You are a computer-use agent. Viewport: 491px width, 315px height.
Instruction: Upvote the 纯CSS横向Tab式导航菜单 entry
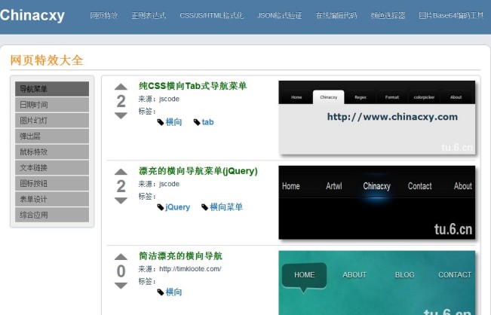tap(121, 87)
